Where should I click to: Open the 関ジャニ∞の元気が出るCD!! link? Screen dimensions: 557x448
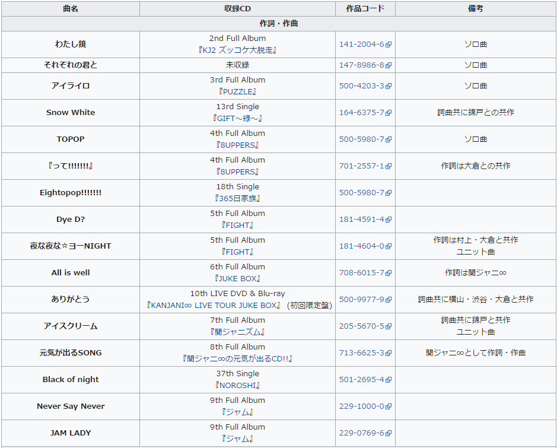(237, 358)
